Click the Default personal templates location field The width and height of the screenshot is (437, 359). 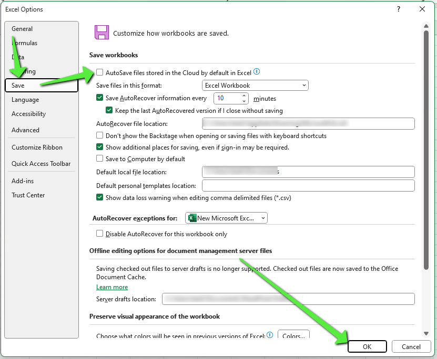point(308,186)
